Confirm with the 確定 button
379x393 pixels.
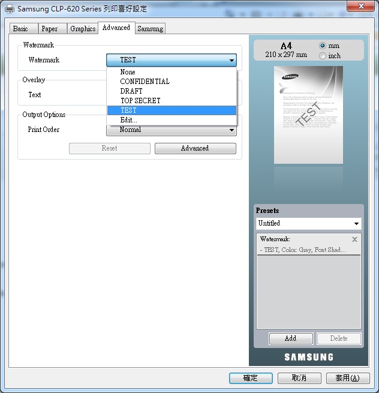(x=251, y=378)
